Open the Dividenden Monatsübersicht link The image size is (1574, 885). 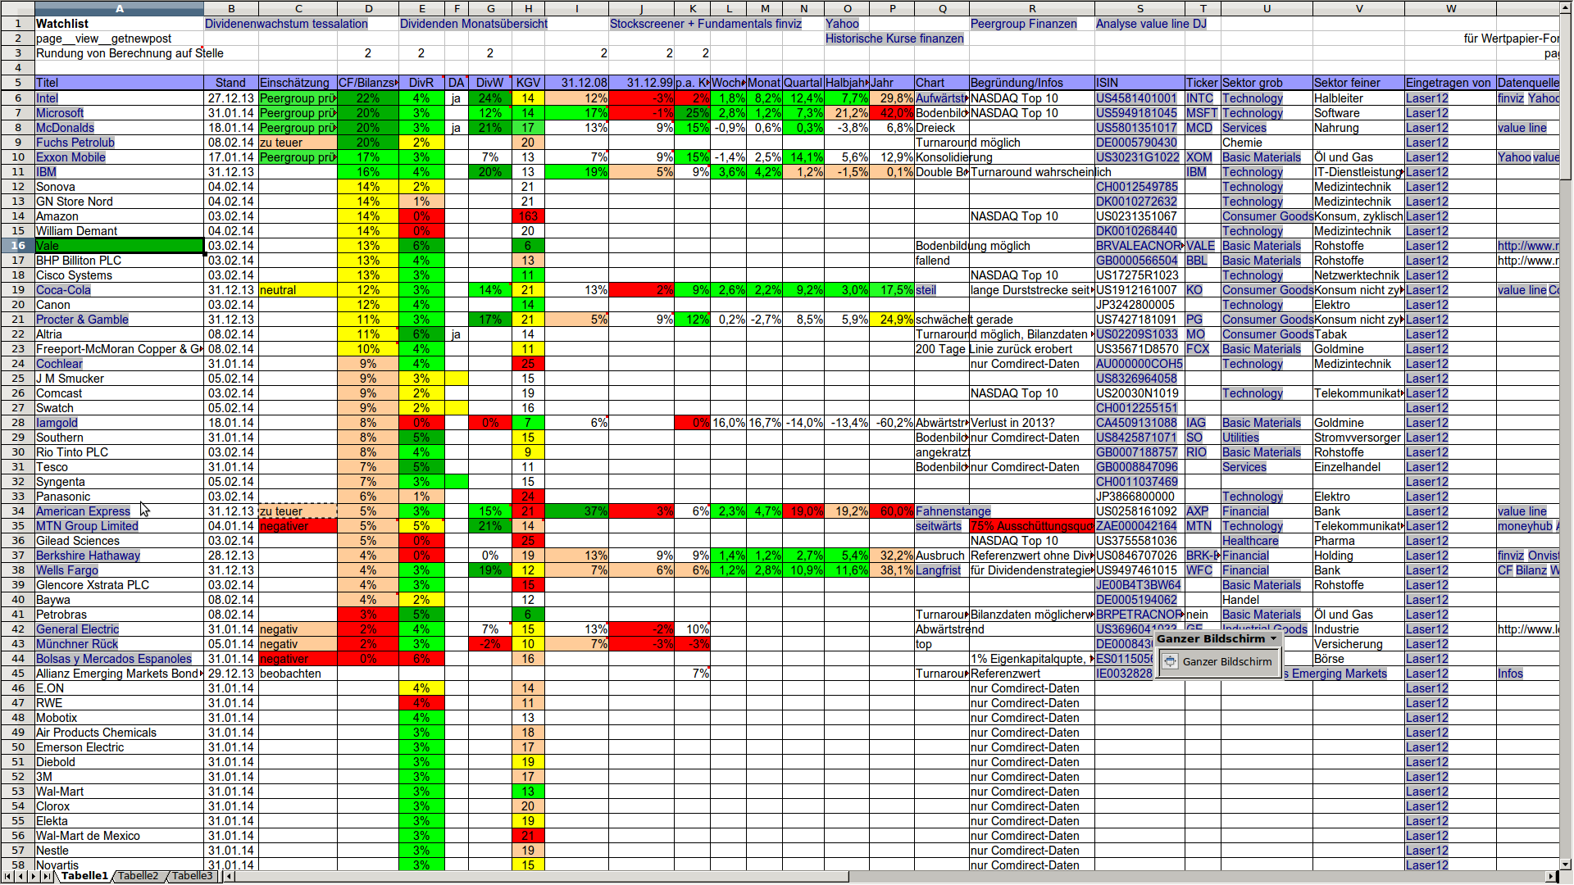coord(474,24)
